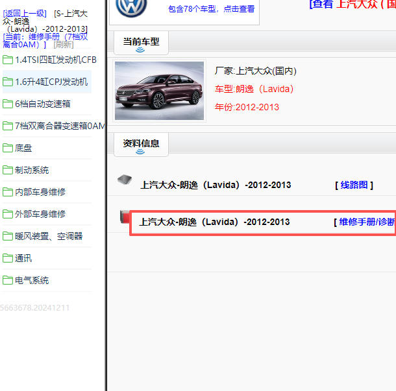Viewport: 396px width, 391px height.
Task: Click folder icon beside 底盘
Action: click(8, 148)
